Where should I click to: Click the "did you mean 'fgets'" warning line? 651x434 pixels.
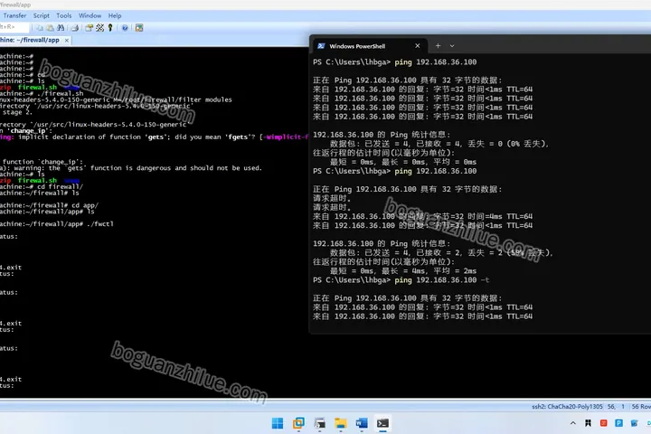click(154, 137)
